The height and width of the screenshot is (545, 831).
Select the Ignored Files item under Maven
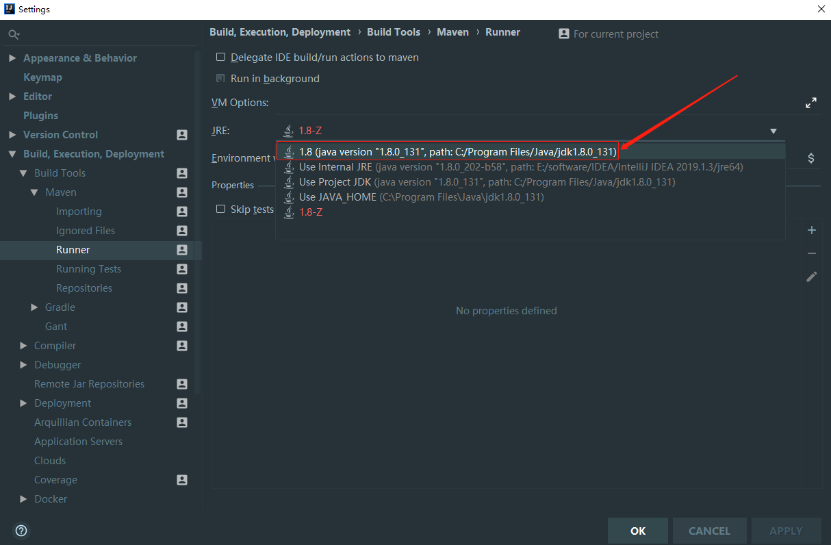click(x=86, y=231)
